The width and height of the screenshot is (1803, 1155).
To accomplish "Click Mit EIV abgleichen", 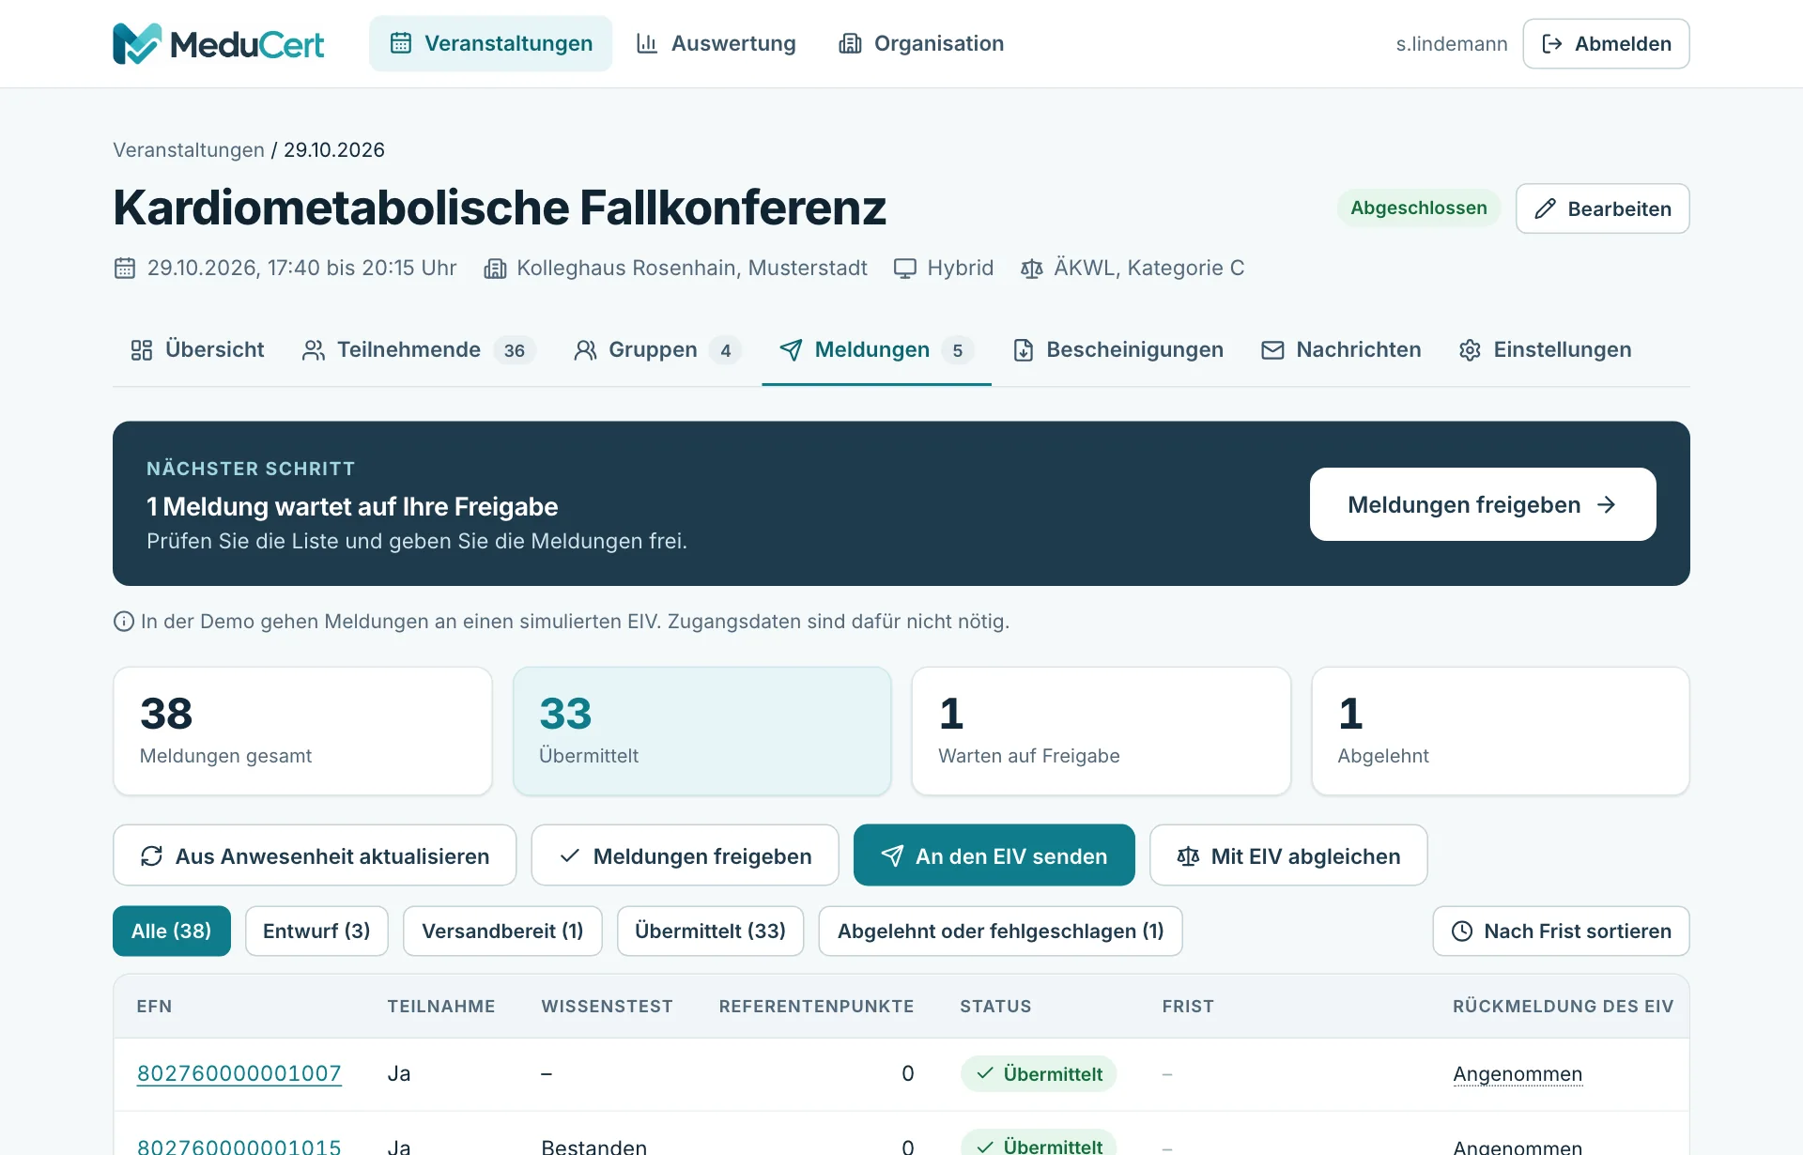I will [1288, 855].
